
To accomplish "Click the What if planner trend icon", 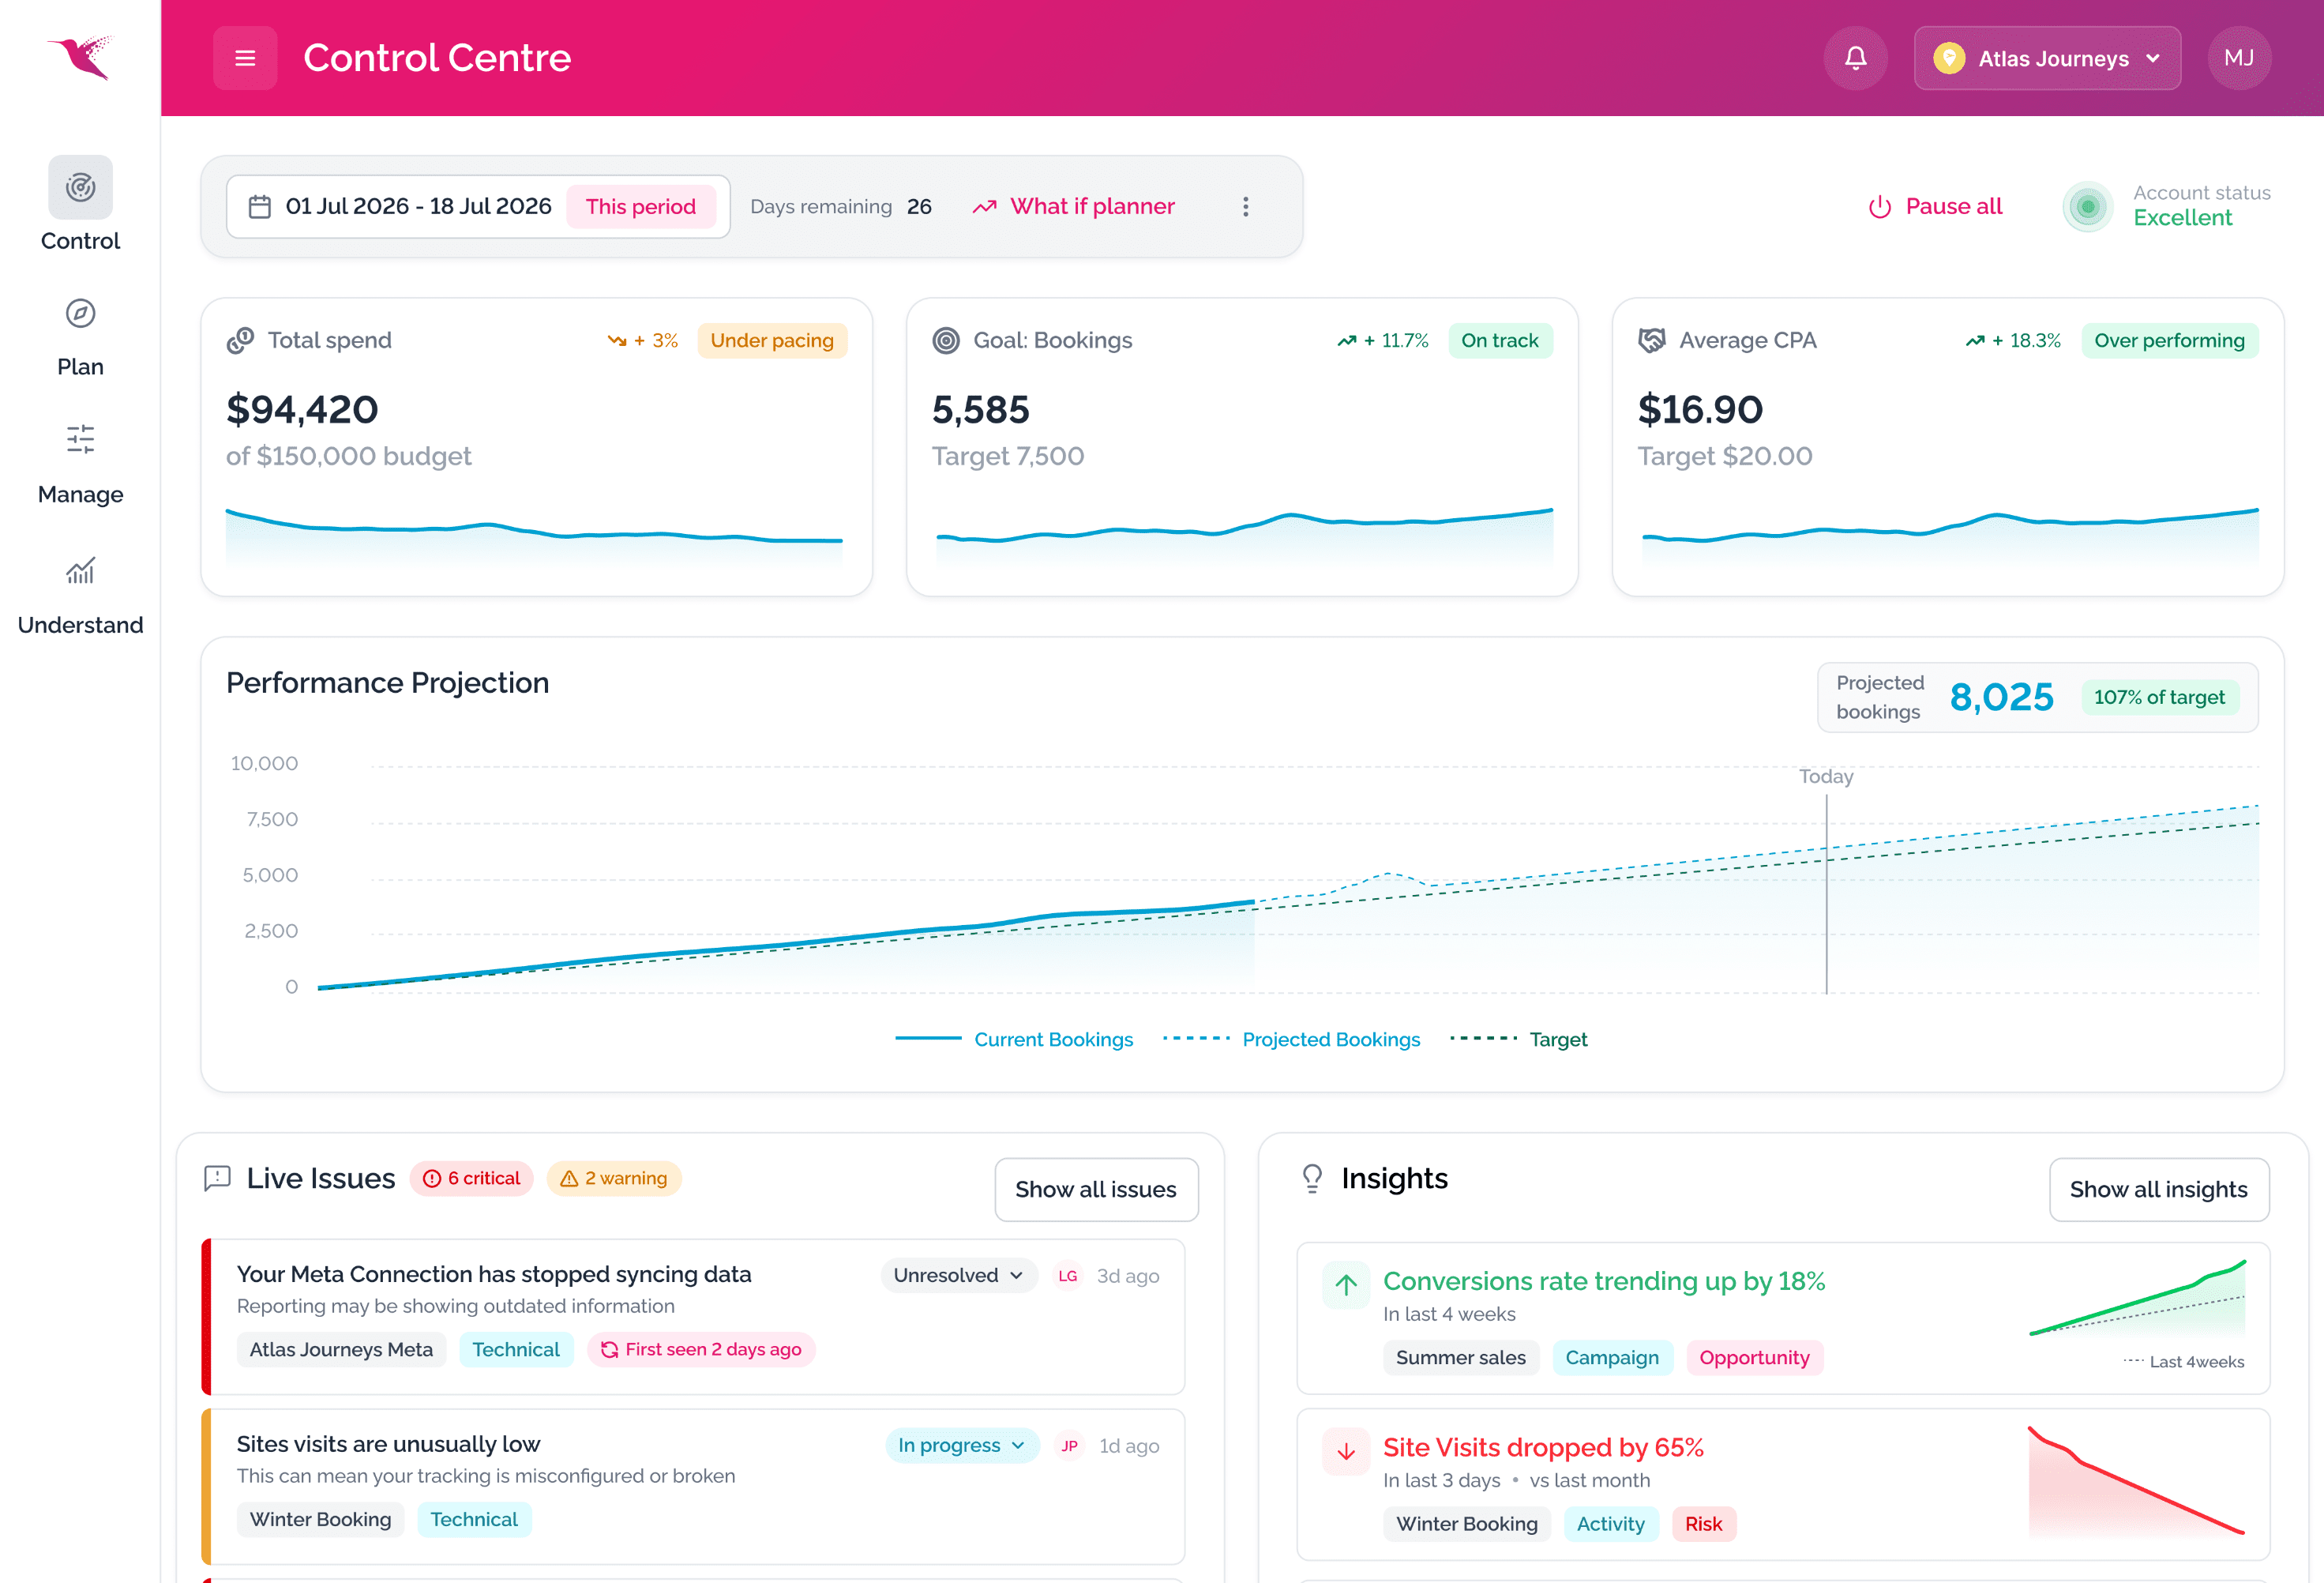I will tap(985, 206).
